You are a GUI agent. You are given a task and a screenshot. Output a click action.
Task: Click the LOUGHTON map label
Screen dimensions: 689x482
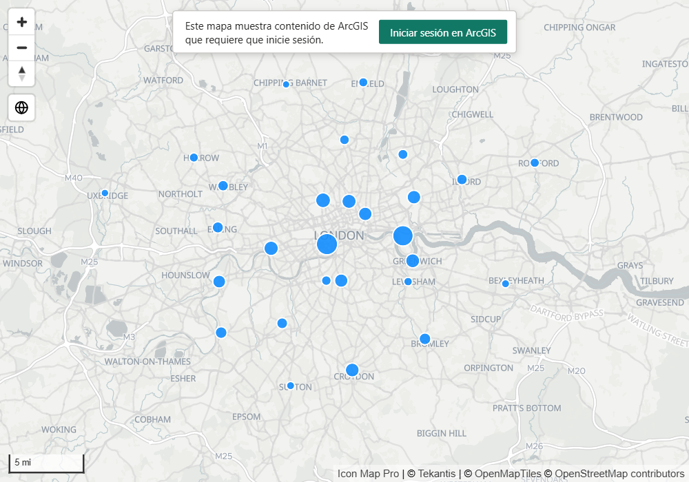click(455, 90)
